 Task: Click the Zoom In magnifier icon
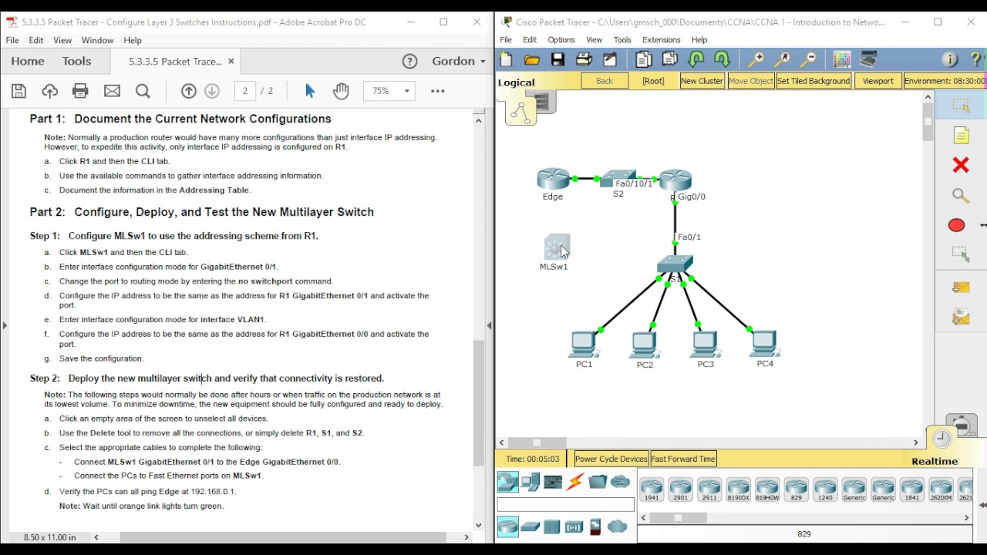click(756, 59)
